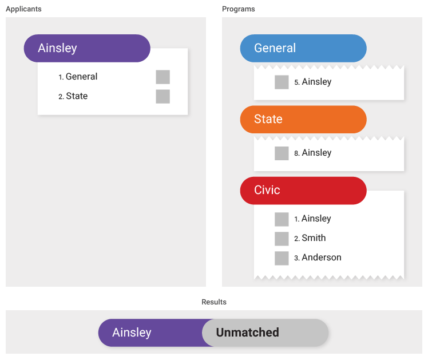Click the gray box beside 1. Ainsley under Civic
428x360 pixels.
(x=282, y=219)
